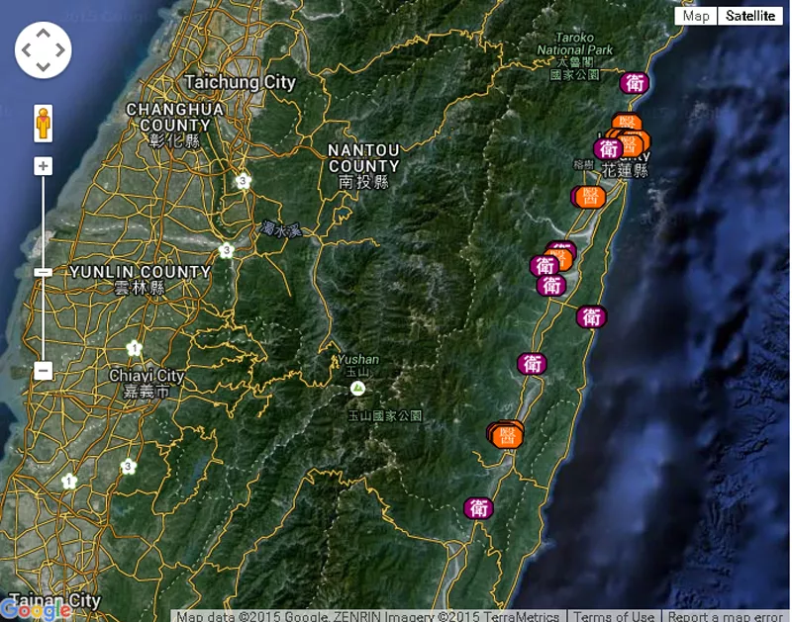
Task: Switch to the Map view tab
Action: tap(696, 16)
